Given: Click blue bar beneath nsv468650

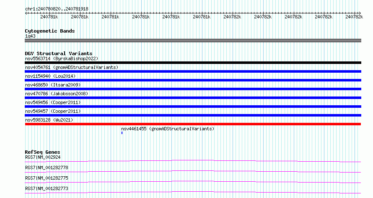Looking at the screenshot, I should [193, 89].
